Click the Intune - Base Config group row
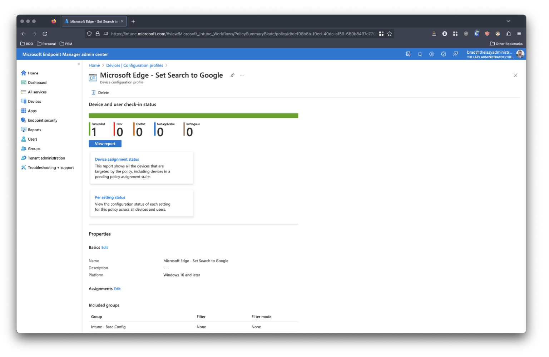 pyautogui.click(x=193, y=327)
